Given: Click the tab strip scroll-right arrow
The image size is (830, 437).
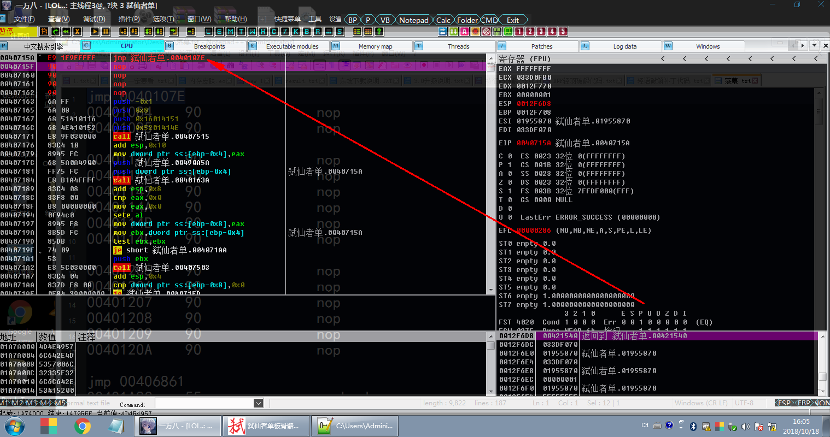Looking at the screenshot, I should tap(803, 46).
